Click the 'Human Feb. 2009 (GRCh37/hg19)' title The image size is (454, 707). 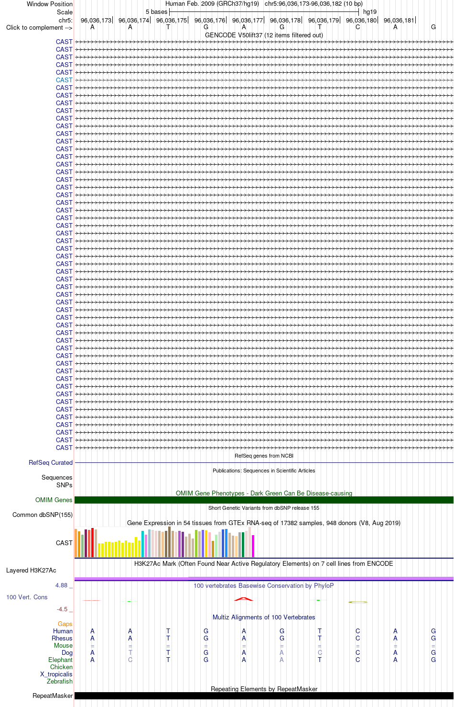click(x=212, y=3)
